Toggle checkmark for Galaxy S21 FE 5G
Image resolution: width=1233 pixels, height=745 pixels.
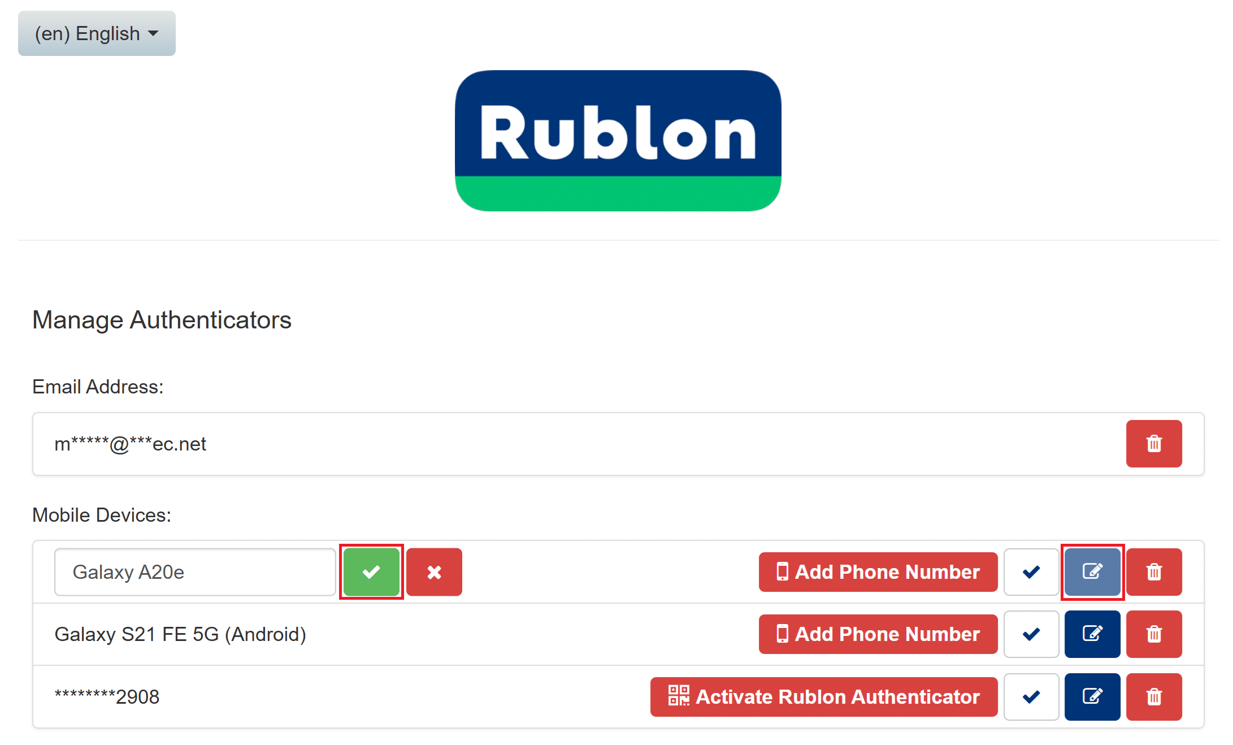[x=1031, y=634]
